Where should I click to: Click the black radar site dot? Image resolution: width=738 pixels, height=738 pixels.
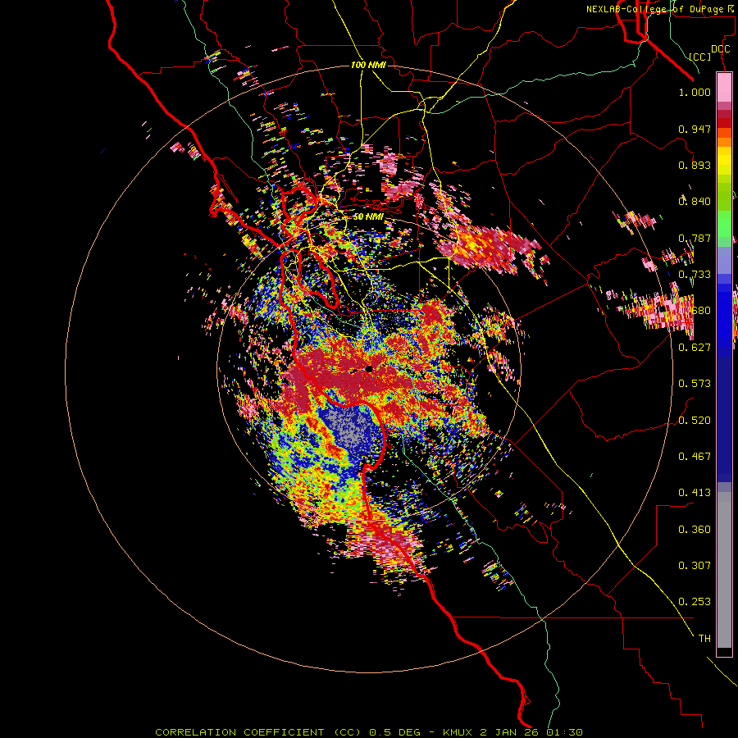369,369
